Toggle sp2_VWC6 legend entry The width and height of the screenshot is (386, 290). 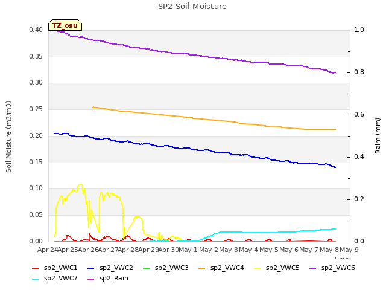click(332, 268)
